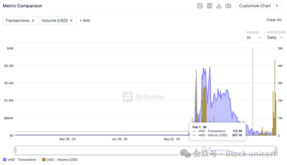Click the sigma formula icon
This screenshot has width=287, height=165.
coord(209,6)
